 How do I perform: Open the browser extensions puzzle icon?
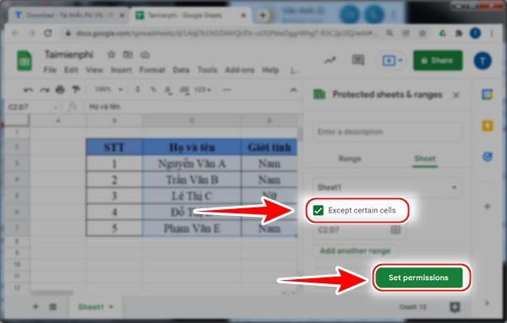coord(459,33)
